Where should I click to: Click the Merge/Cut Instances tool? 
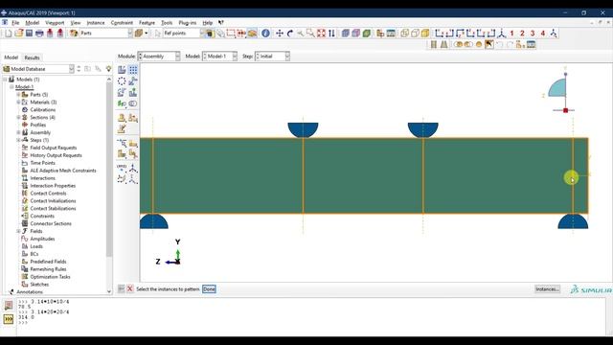[133, 104]
